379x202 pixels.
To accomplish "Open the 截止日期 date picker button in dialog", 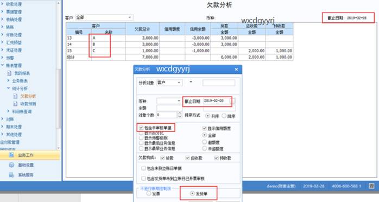I will (233, 101).
